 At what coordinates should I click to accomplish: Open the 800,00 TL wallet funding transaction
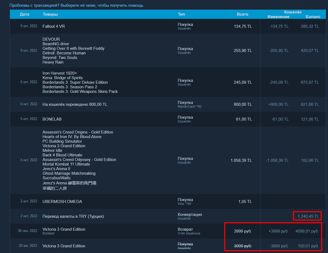[x=167, y=104]
